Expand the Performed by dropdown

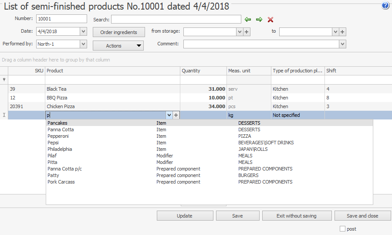[83, 44]
